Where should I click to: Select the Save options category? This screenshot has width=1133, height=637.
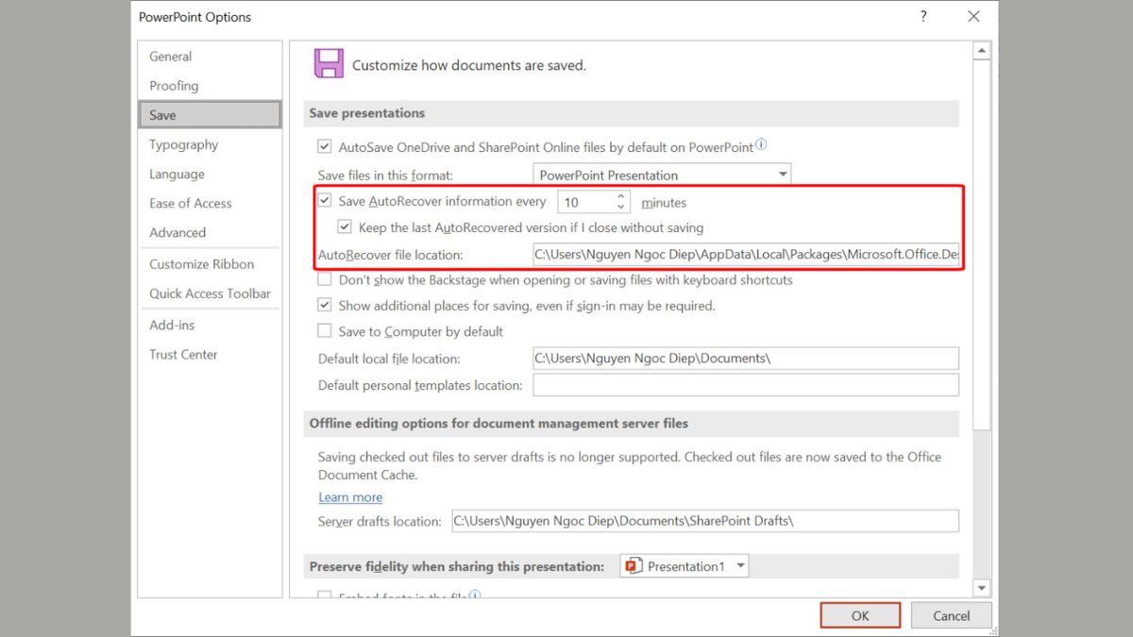coord(210,115)
